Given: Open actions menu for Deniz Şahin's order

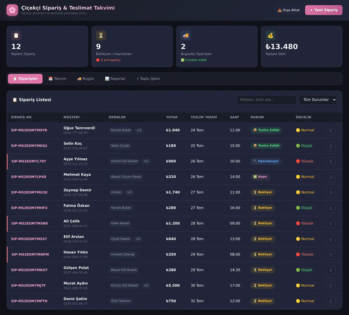Looking at the screenshot, I should point(331,301).
